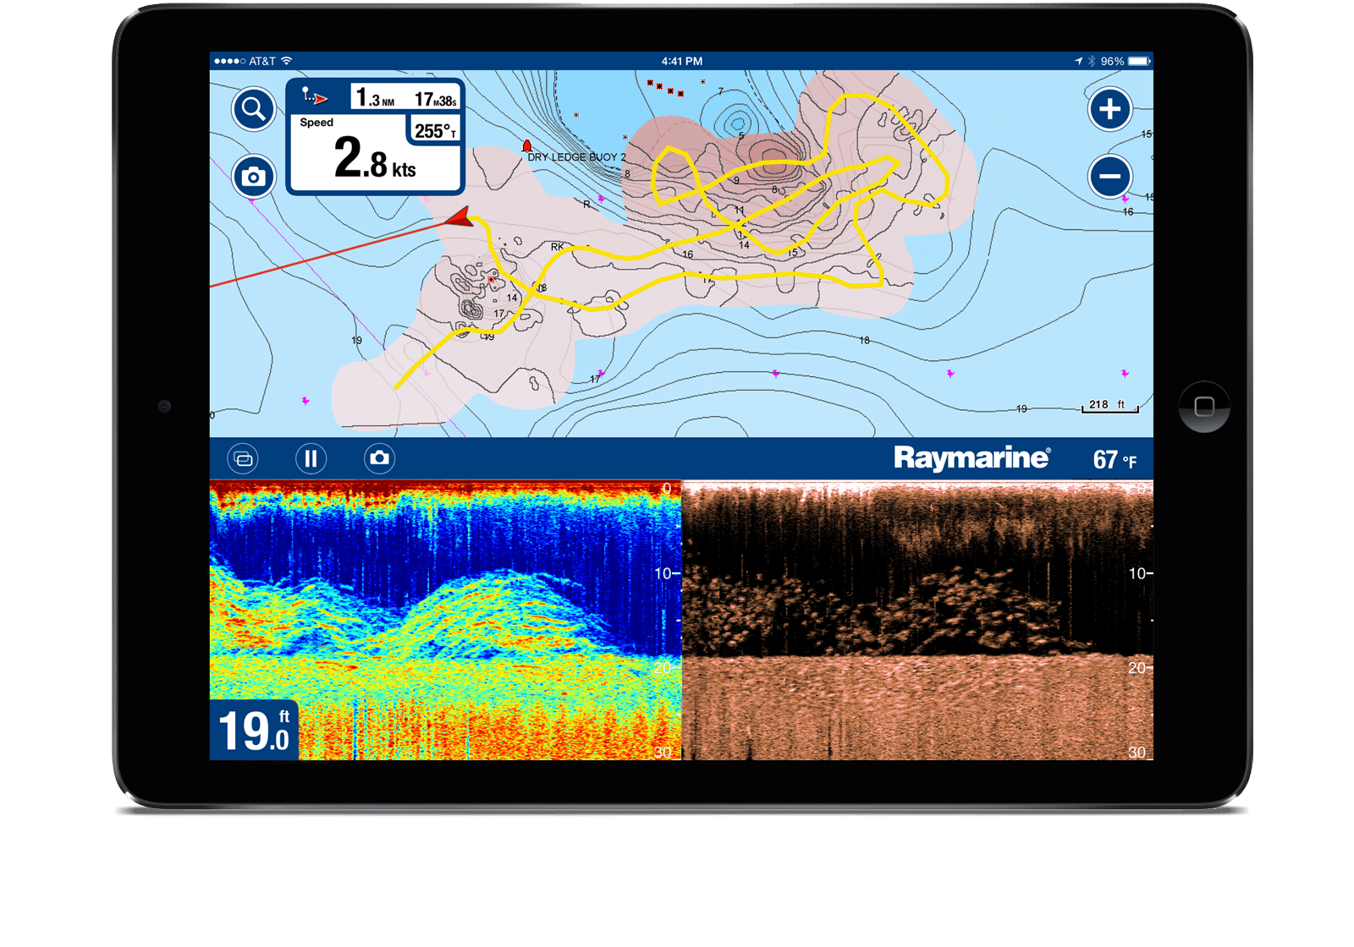Tap the 255° bearing readout
1354x947 pixels.
click(x=435, y=131)
